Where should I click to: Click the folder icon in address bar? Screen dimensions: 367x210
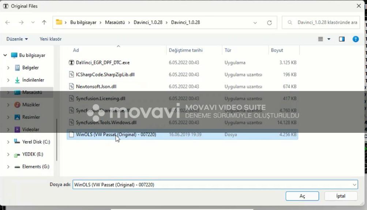(59, 22)
